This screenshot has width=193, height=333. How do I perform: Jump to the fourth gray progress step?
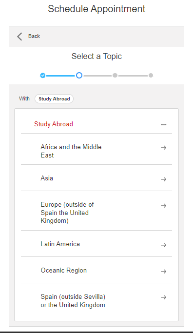coord(151,76)
